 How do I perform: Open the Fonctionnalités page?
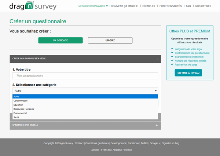170,6
